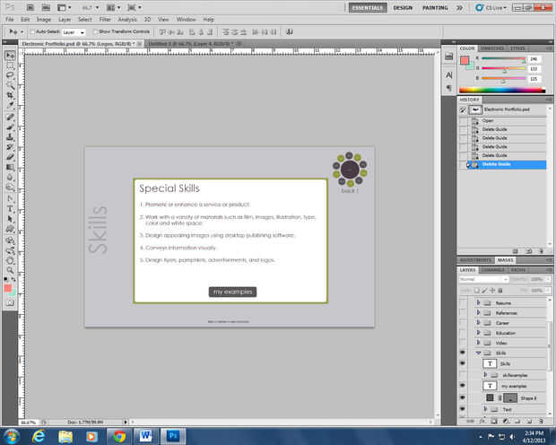Click the foreground color swatch in toolbox
The height and width of the screenshot is (445, 556).
(x=8, y=287)
